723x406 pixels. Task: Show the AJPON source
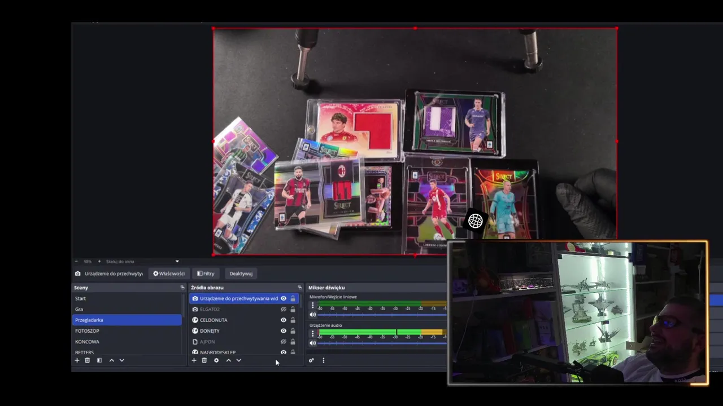pos(284,341)
